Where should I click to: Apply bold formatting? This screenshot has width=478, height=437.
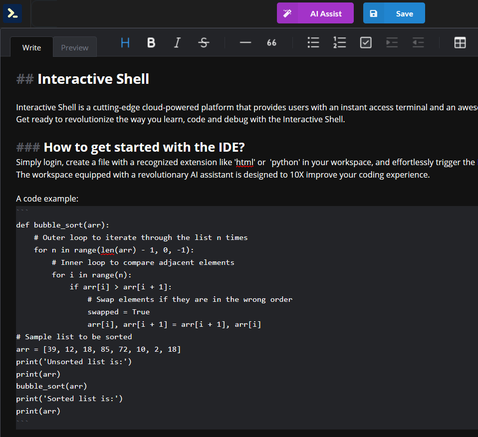click(151, 43)
